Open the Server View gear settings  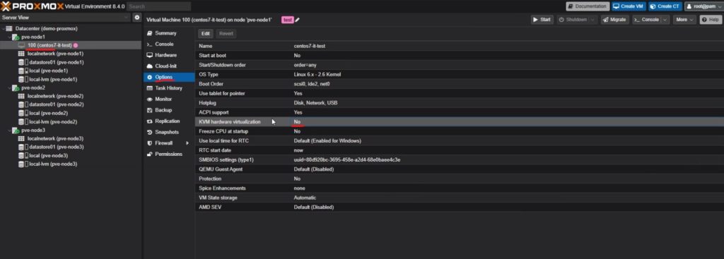tap(136, 18)
